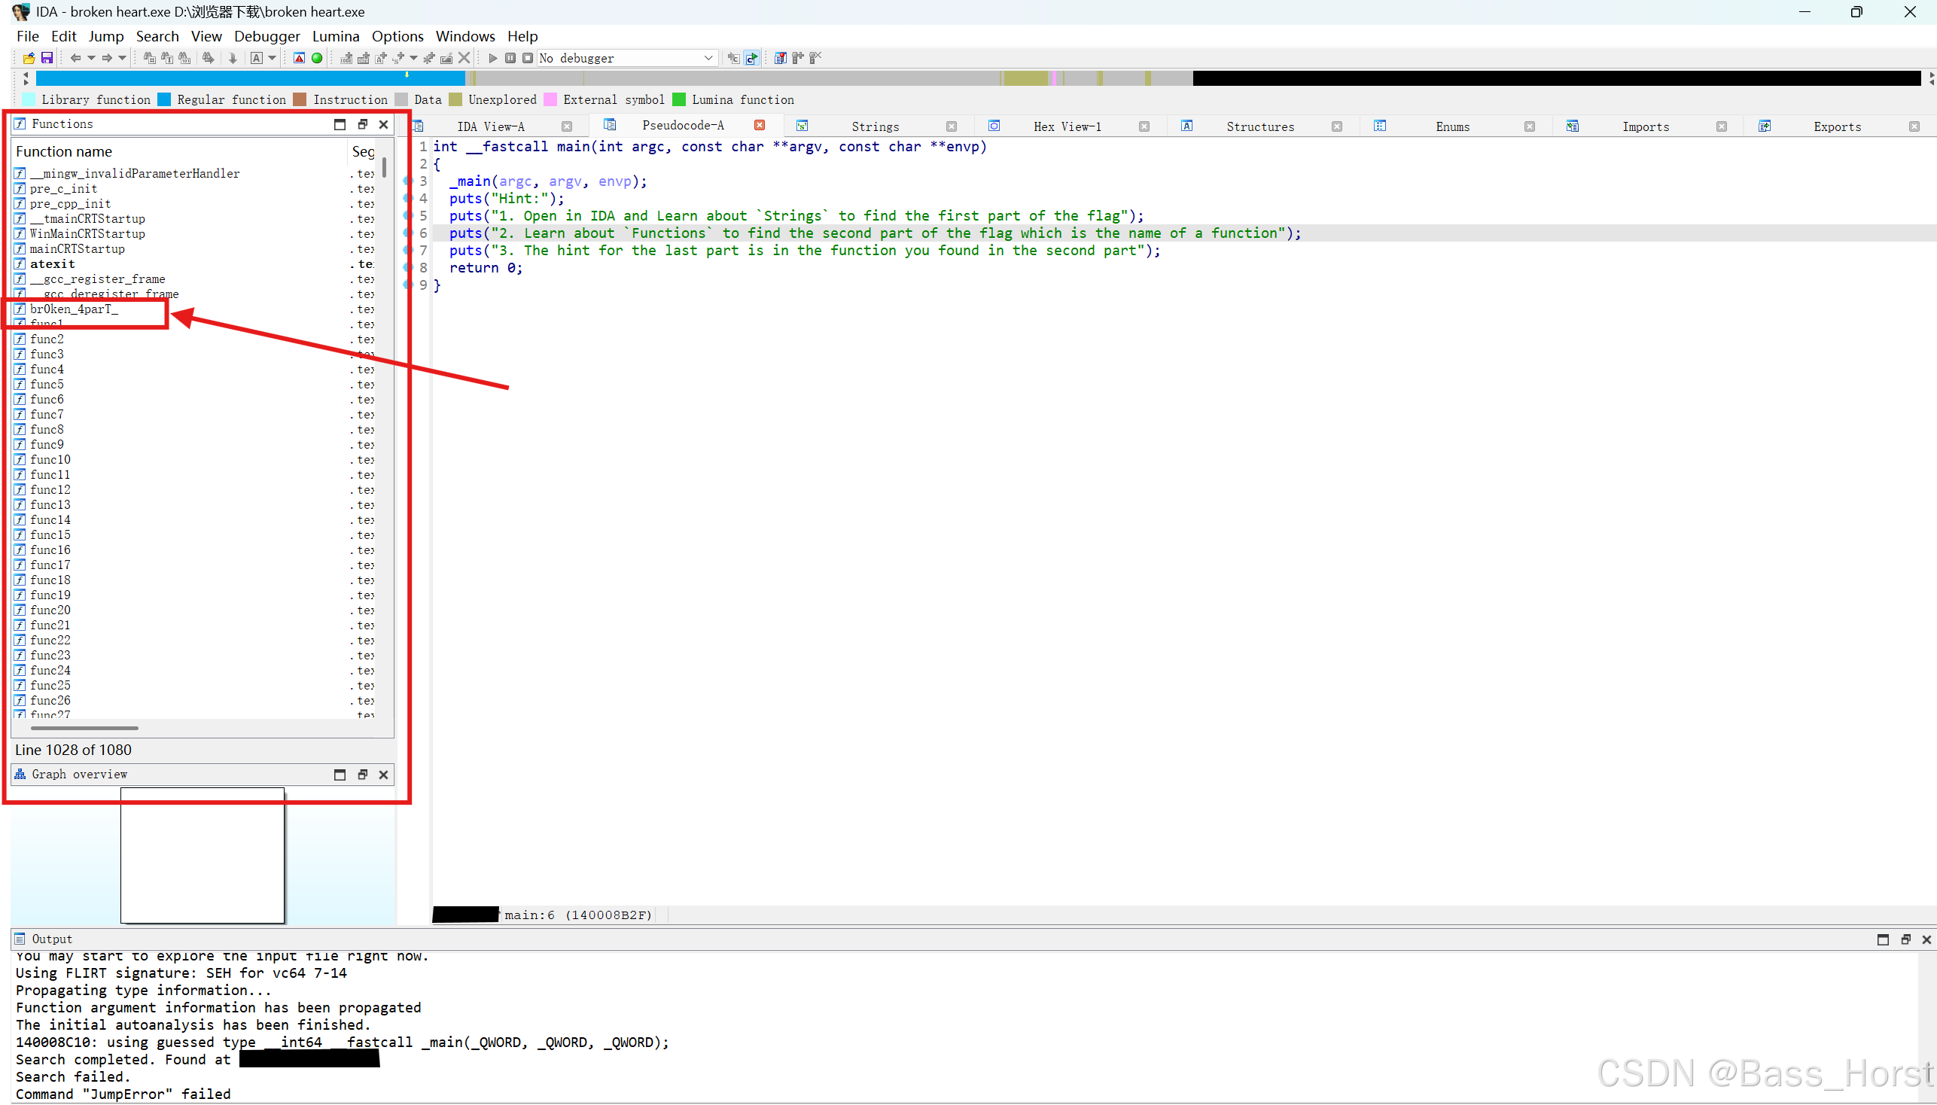Click the Pause process toolbar icon

click(511, 58)
